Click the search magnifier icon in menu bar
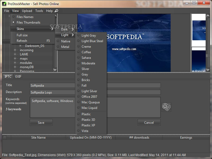Viewport: 212px width, 159px height. click(56, 11)
